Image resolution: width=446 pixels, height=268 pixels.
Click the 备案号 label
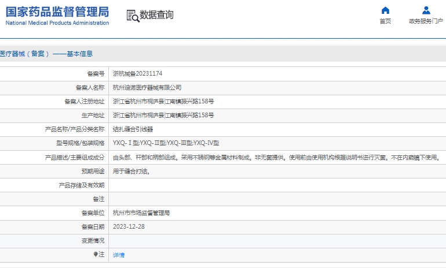(96, 74)
